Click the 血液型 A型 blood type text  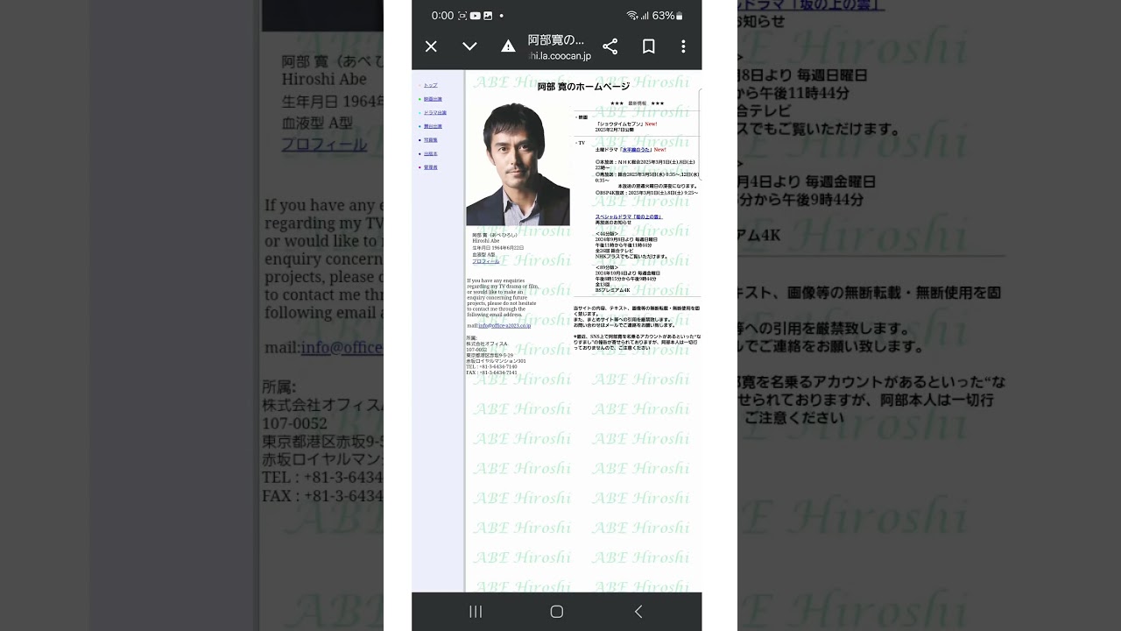pyautogui.click(x=483, y=254)
